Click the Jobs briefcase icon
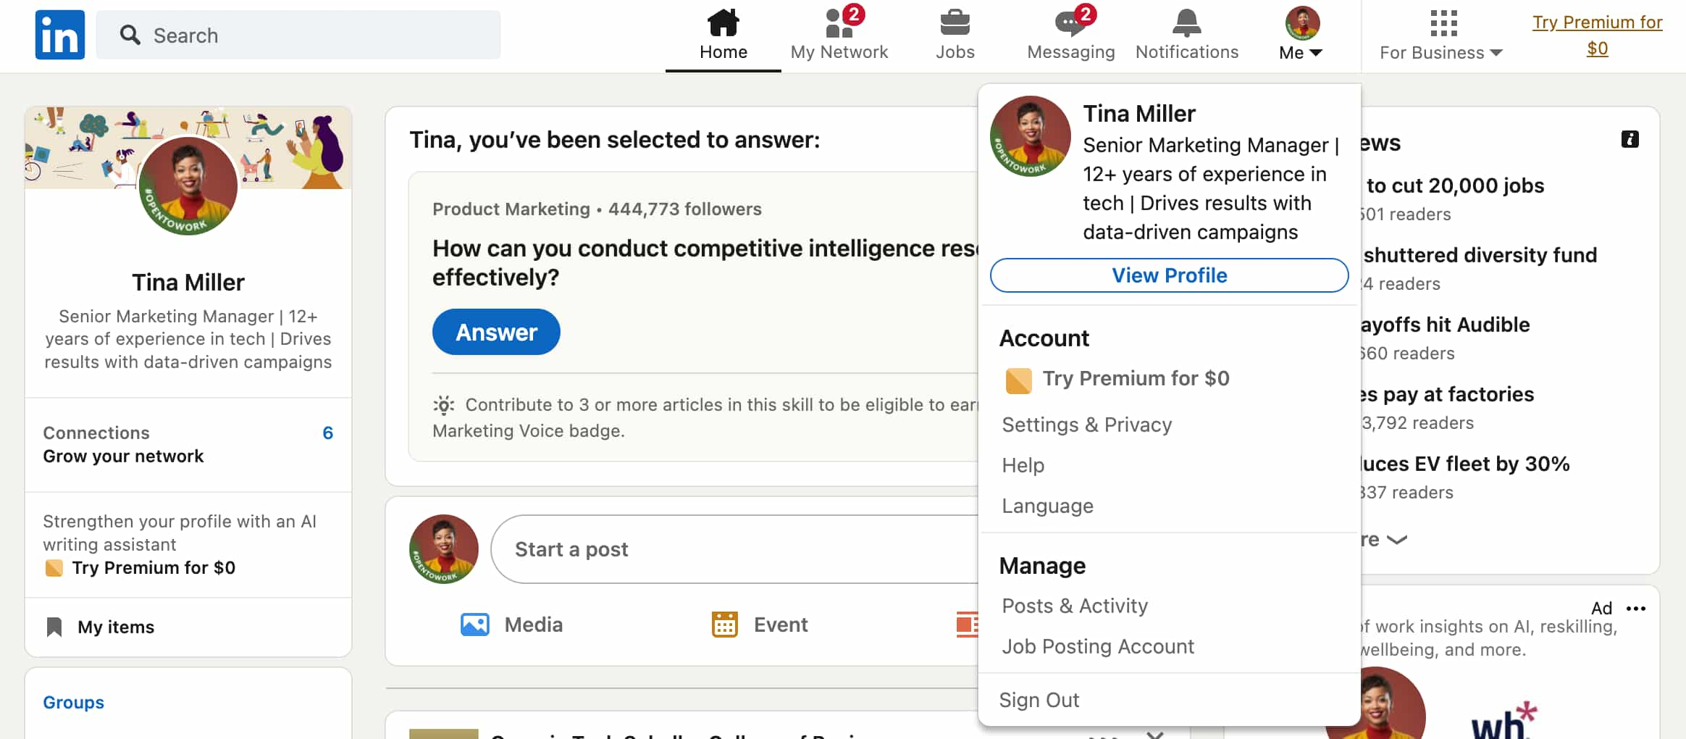1686x739 pixels. pyautogui.click(x=955, y=24)
